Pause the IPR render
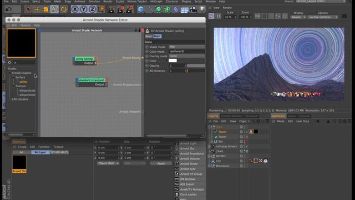Screen dimensions: 355x200 [218, 16]
